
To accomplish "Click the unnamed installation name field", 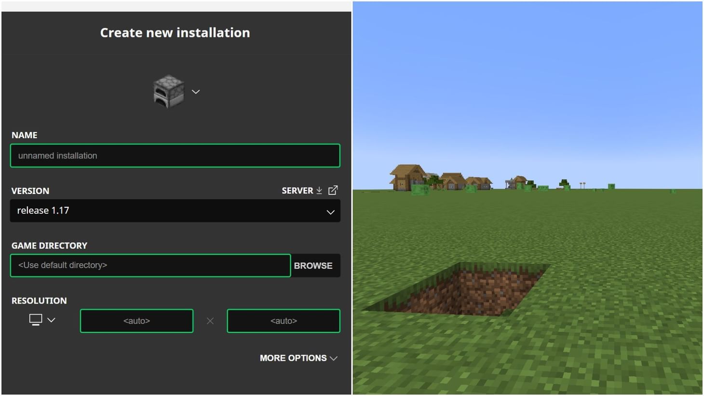I will click(175, 155).
